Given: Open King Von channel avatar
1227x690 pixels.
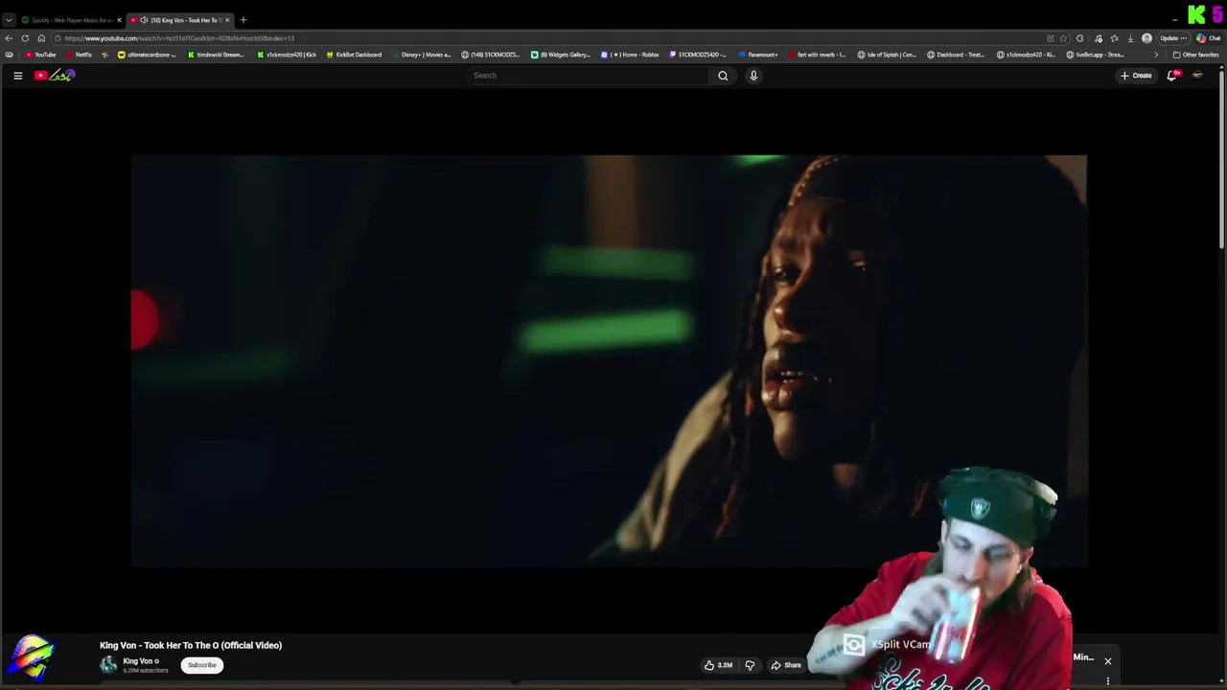Looking at the screenshot, I should (x=108, y=664).
